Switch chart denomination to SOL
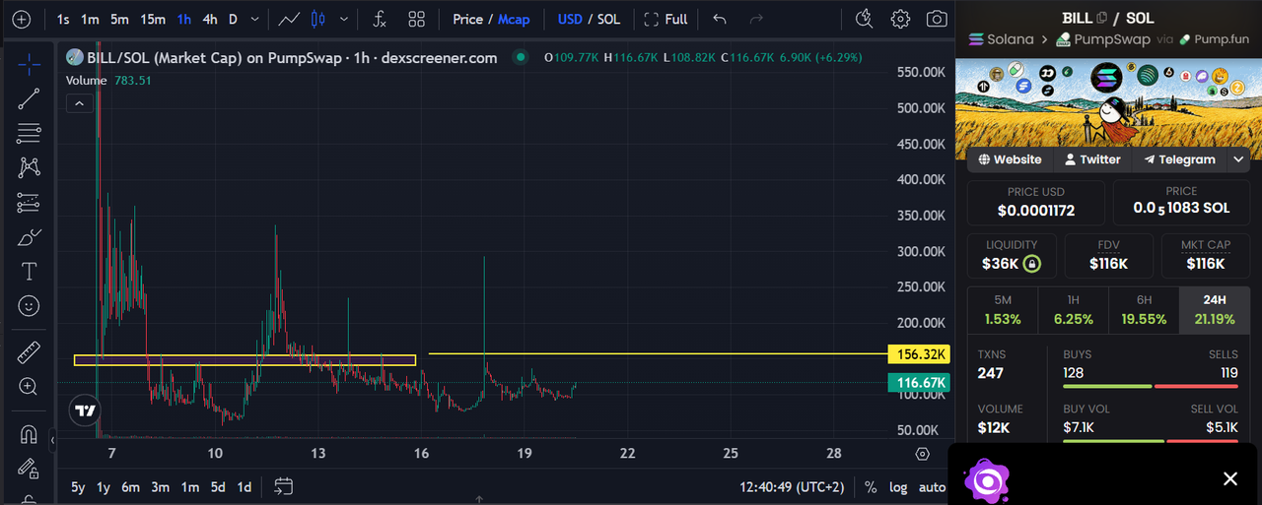Image resolution: width=1262 pixels, height=505 pixels. 609,19
